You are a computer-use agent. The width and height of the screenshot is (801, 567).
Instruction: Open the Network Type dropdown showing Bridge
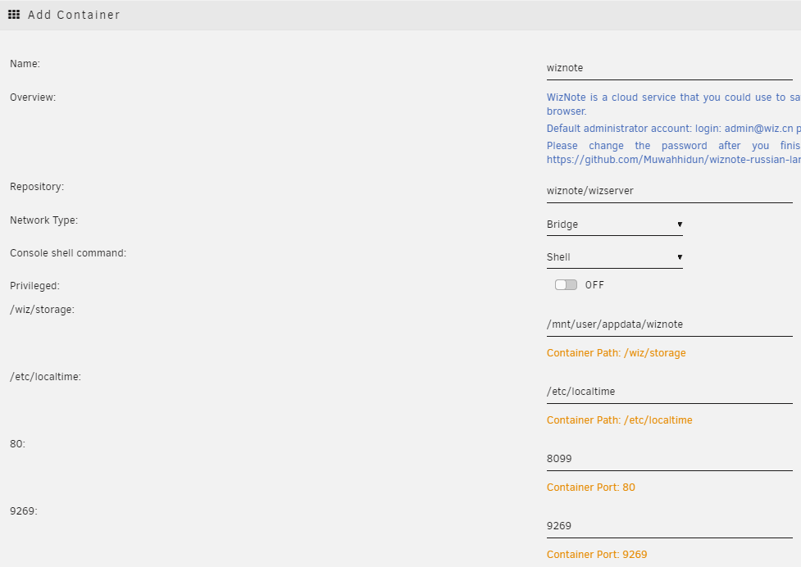614,225
